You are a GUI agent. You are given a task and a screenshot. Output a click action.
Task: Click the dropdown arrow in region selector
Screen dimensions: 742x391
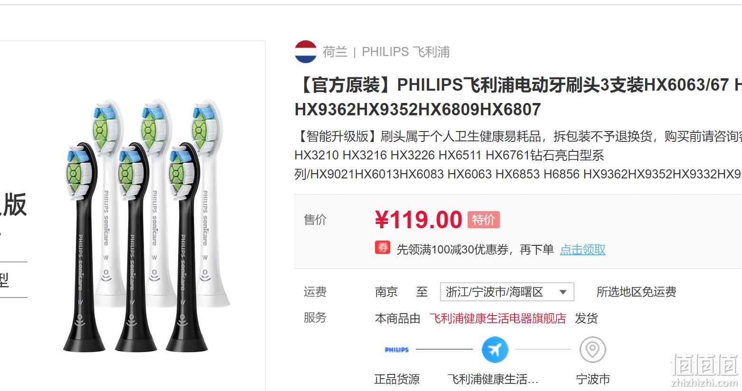[x=563, y=292]
